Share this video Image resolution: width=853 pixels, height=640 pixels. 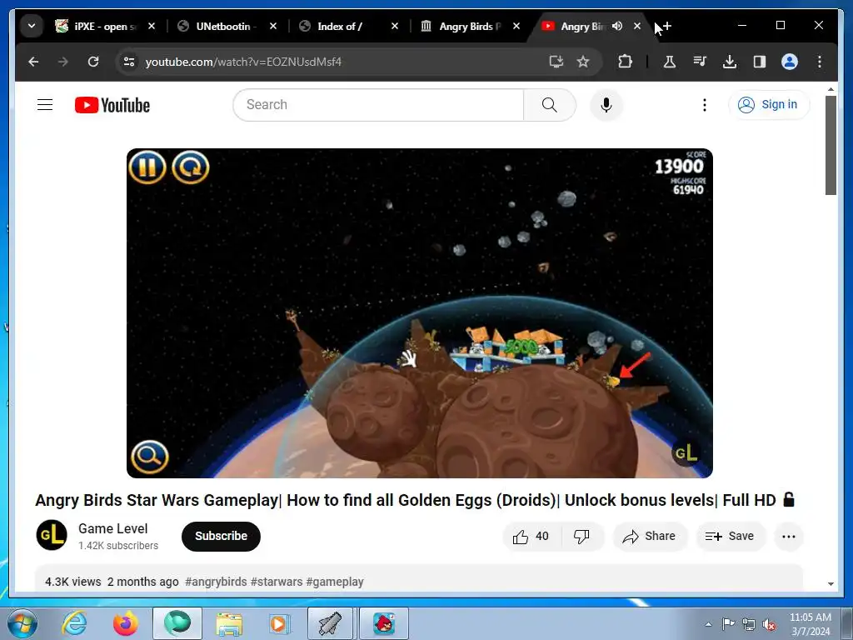coord(650,537)
